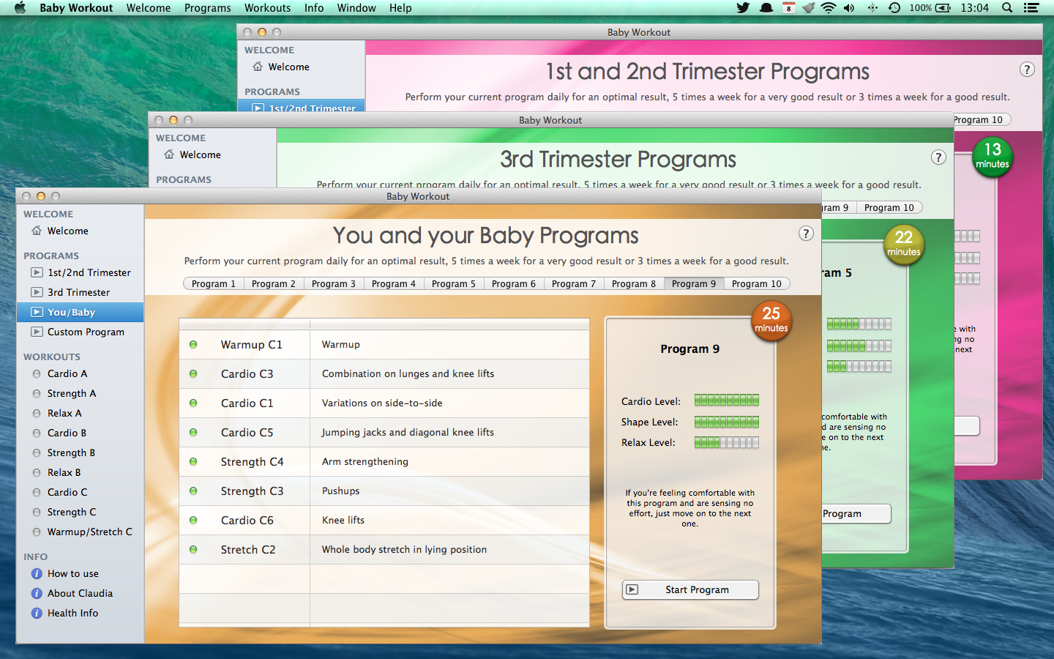Click Start Program button

[690, 589]
